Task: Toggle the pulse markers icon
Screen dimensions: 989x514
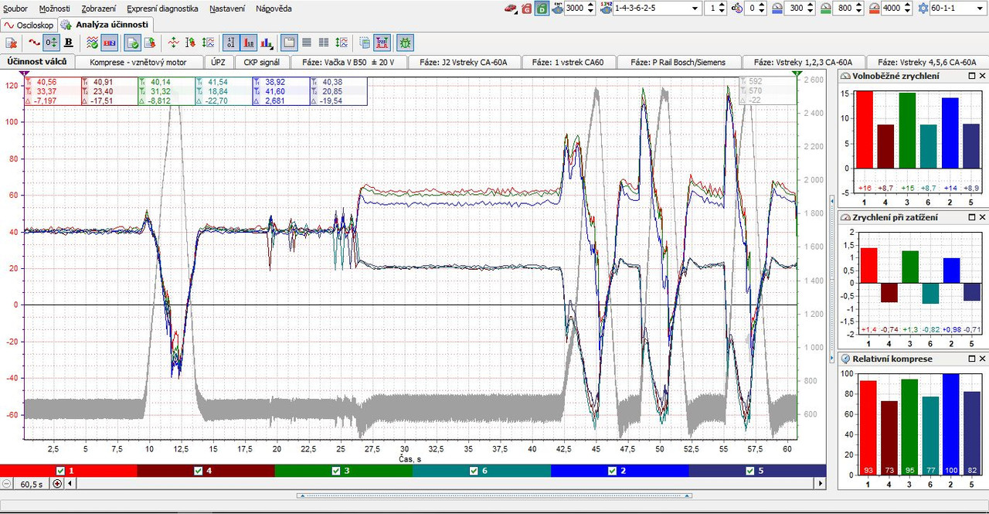Action: 382,43
